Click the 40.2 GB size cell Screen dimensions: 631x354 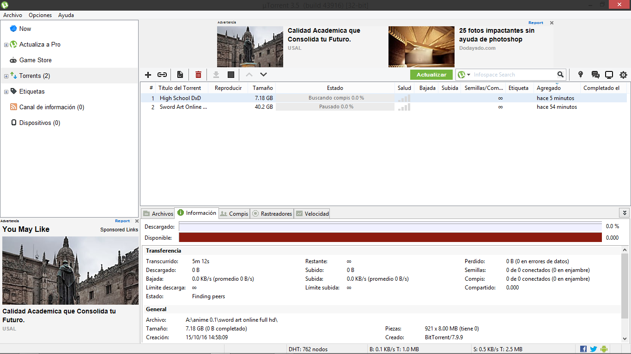point(264,107)
